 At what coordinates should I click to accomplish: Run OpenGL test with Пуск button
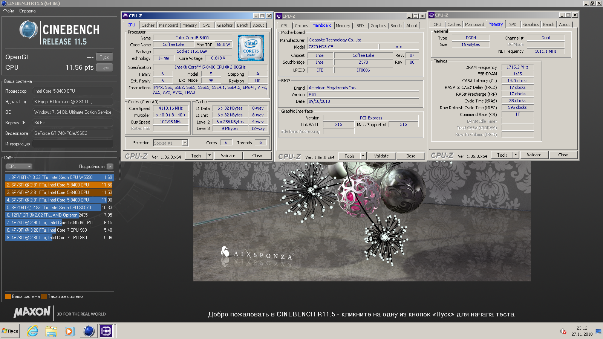(x=104, y=57)
